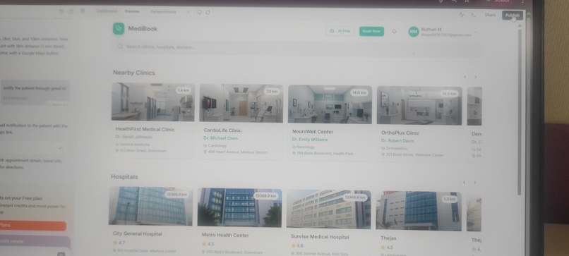Expand the PatientHome page dropdown

[x=188, y=12]
